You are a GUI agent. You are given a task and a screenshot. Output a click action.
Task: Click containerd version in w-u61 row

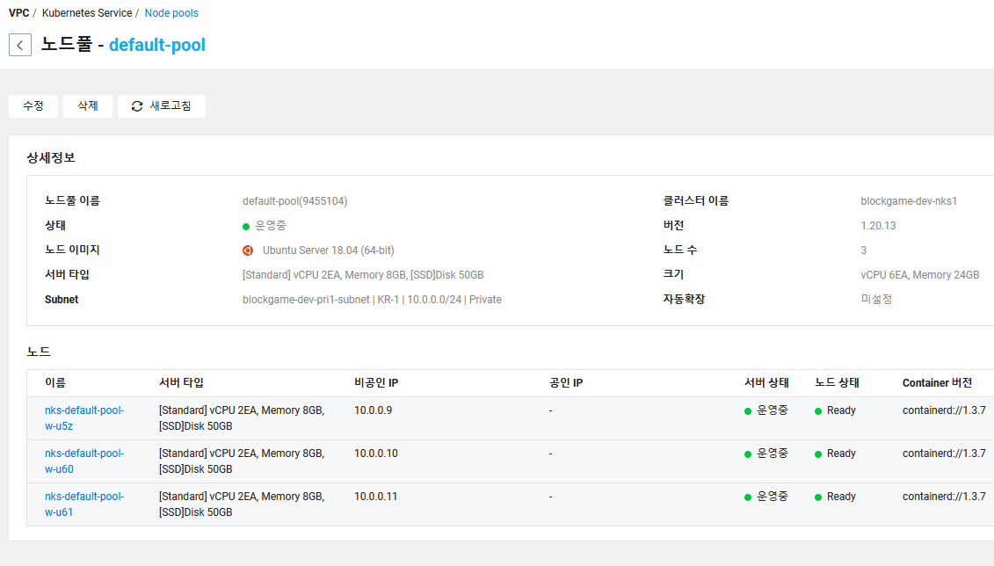coord(944,497)
